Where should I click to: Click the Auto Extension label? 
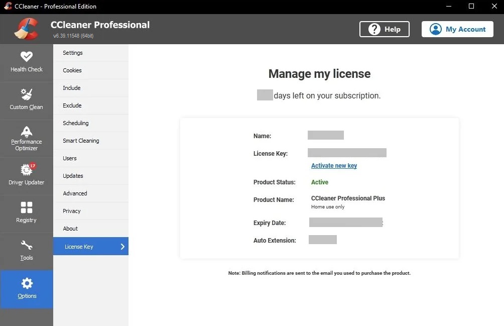click(275, 241)
